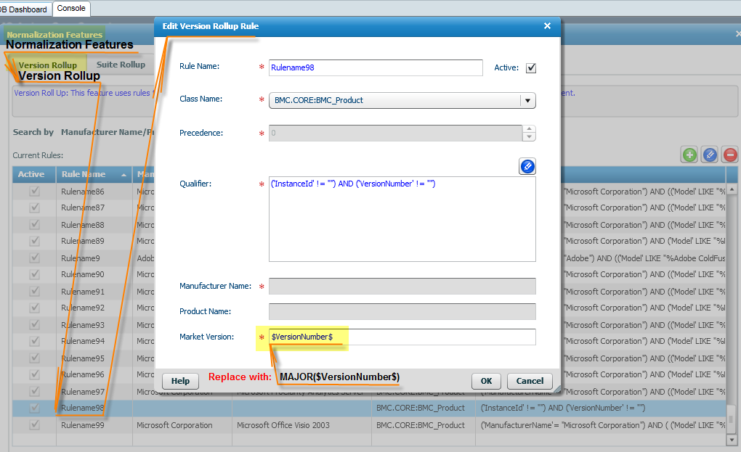Select the Console tab
This screenshot has width=741, height=452.
tap(71, 9)
